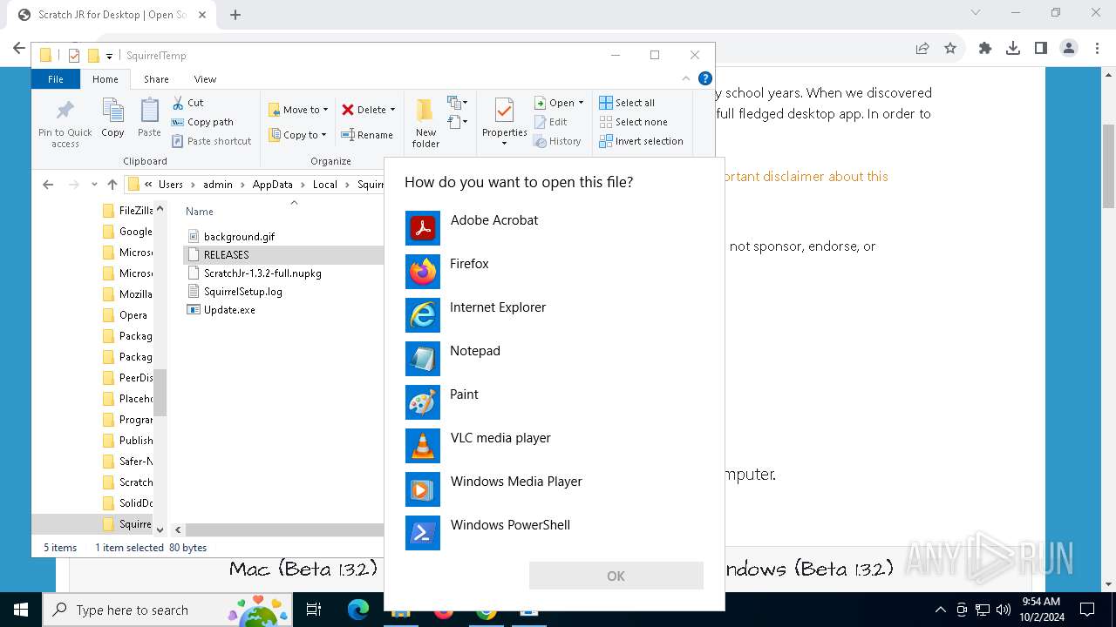Open the new browser tab button
Viewport: 1116px width, 627px height.
pyautogui.click(x=235, y=15)
